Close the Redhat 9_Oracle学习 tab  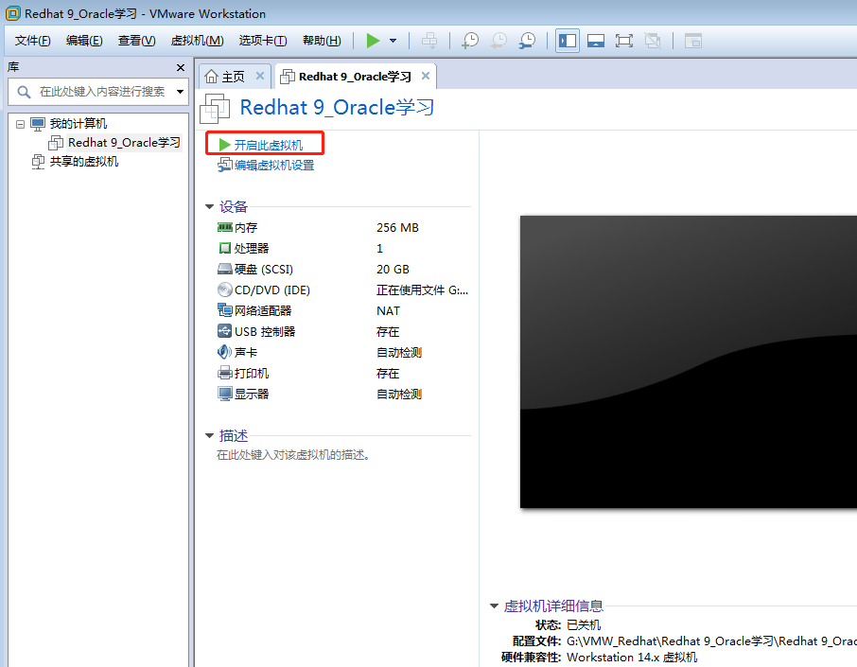click(426, 76)
